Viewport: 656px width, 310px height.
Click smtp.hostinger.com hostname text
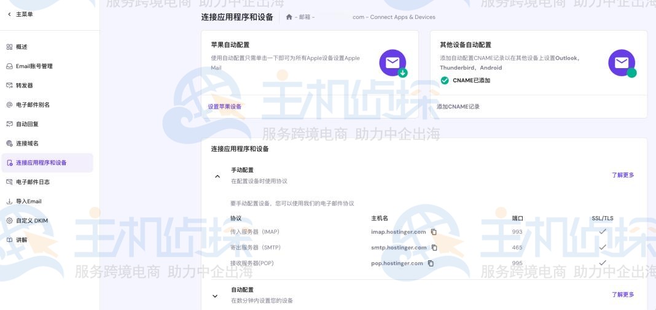tap(399, 247)
